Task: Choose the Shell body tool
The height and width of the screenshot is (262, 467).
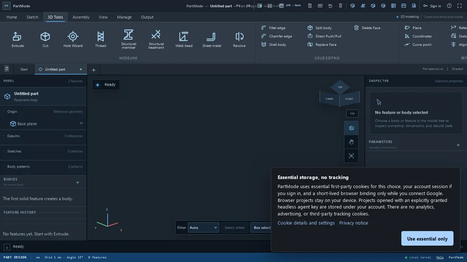Action: pyautogui.click(x=274, y=45)
